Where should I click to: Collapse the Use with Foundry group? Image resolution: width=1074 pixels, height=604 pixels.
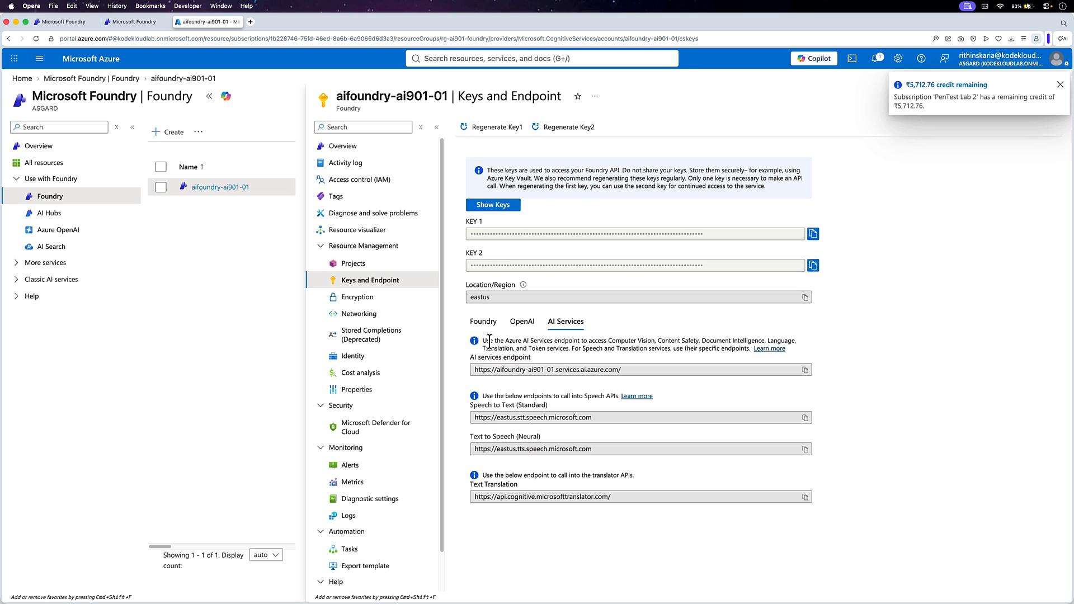click(x=16, y=179)
